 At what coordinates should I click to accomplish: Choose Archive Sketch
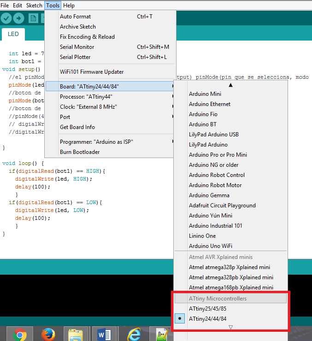[x=110, y=27]
